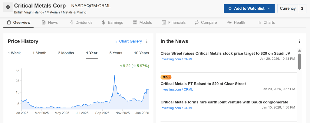Select the 10 Years time range

pyautogui.click(x=141, y=53)
